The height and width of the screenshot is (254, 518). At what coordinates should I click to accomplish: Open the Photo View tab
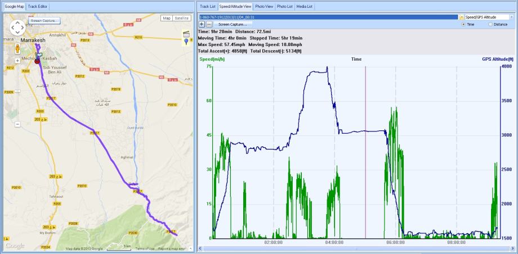pyautogui.click(x=264, y=6)
